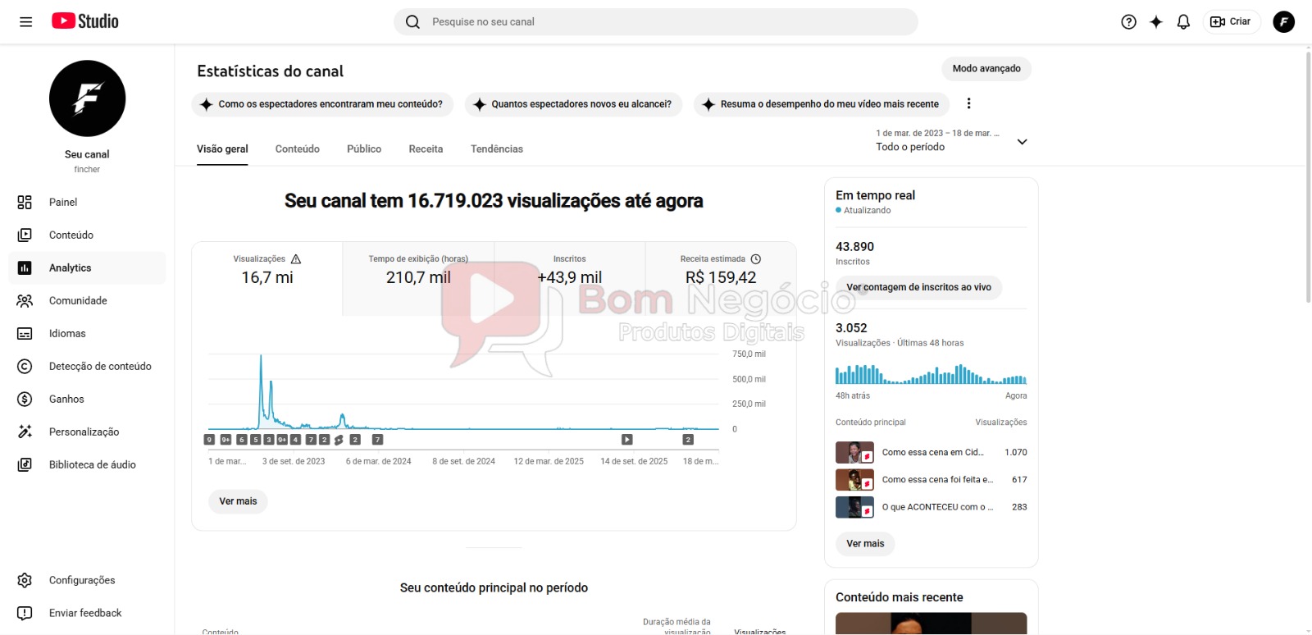1312x635 pixels.
Task: Click the timeline marker labeled 4
Action: tap(296, 440)
